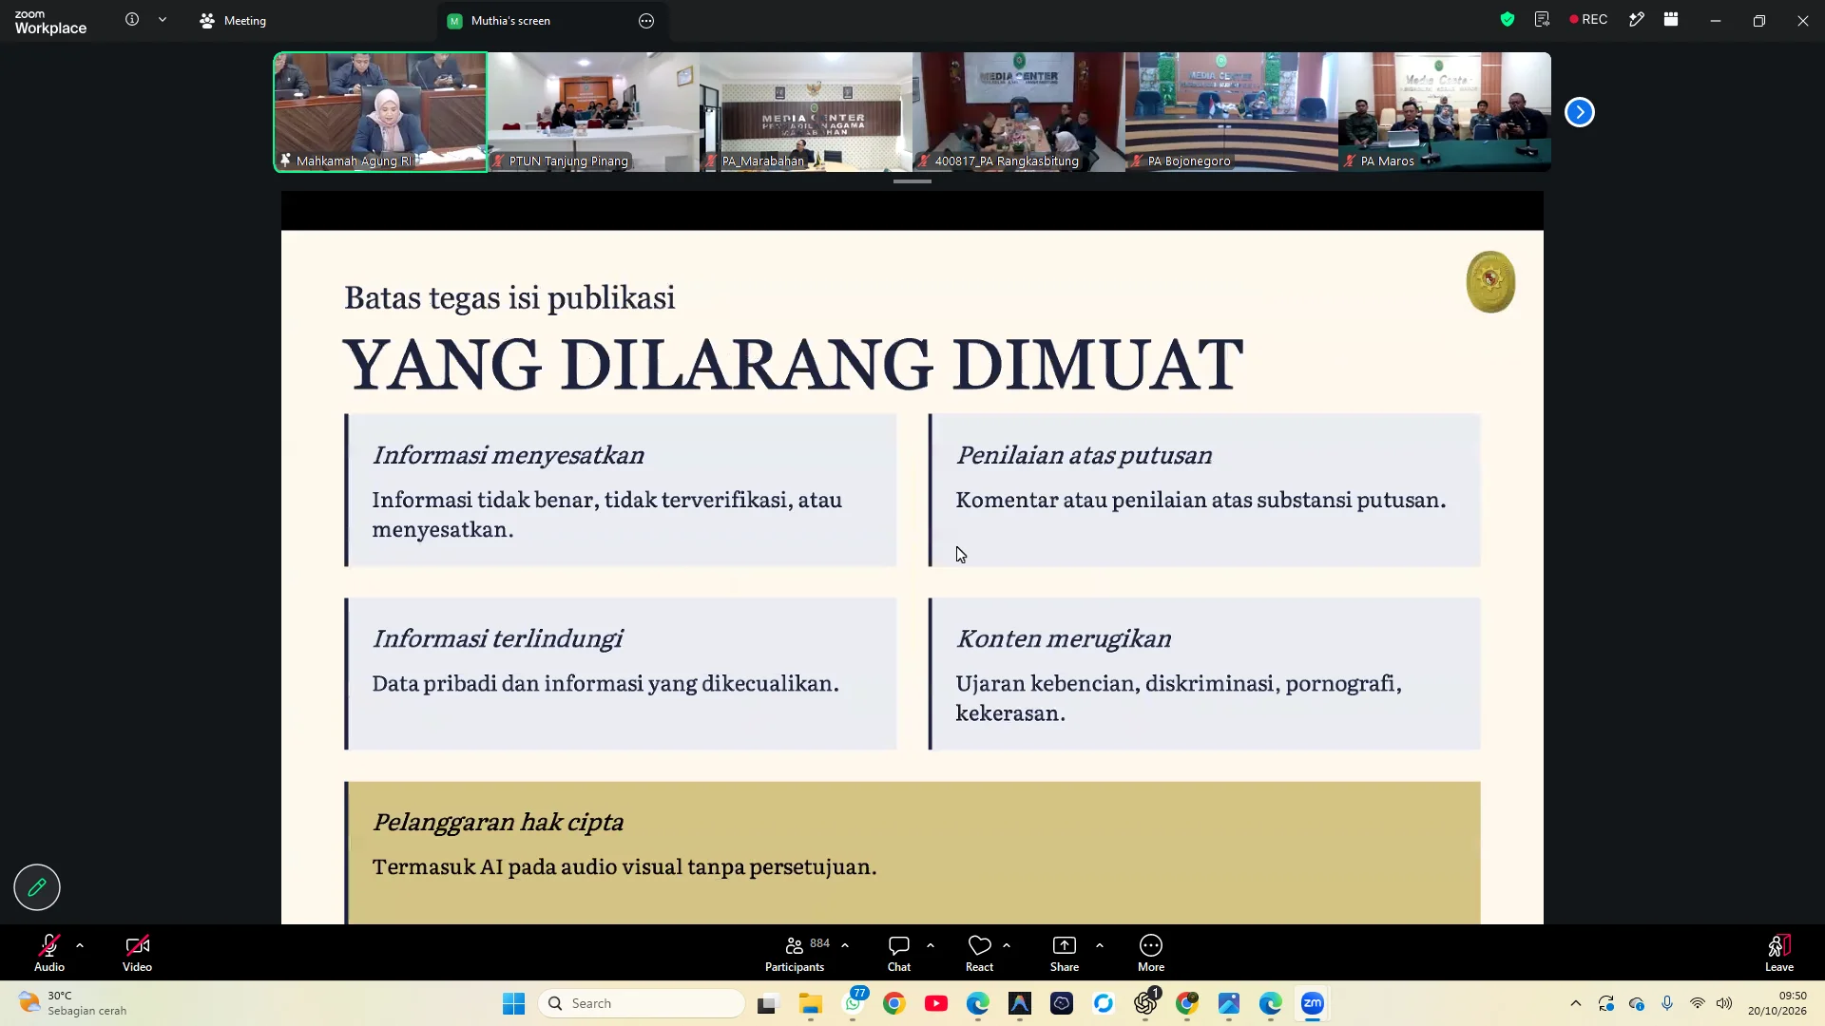1825x1026 pixels.
Task: Select PA Bojonegoro video thumbnail
Action: pos(1232,112)
